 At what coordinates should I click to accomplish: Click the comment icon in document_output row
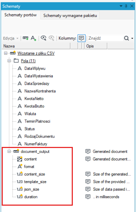(x=88, y=152)
